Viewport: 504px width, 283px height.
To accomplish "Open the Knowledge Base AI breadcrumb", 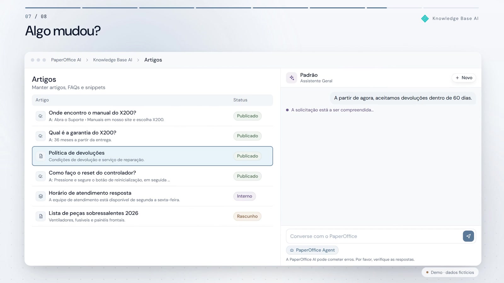I will click(x=112, y=60).
